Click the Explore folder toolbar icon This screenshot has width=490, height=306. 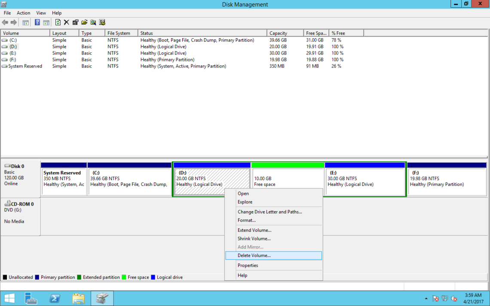click(84, 22)
